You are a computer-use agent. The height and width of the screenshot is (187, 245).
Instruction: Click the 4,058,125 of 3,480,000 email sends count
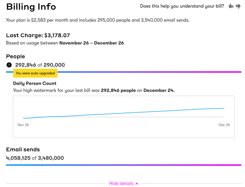35,158
